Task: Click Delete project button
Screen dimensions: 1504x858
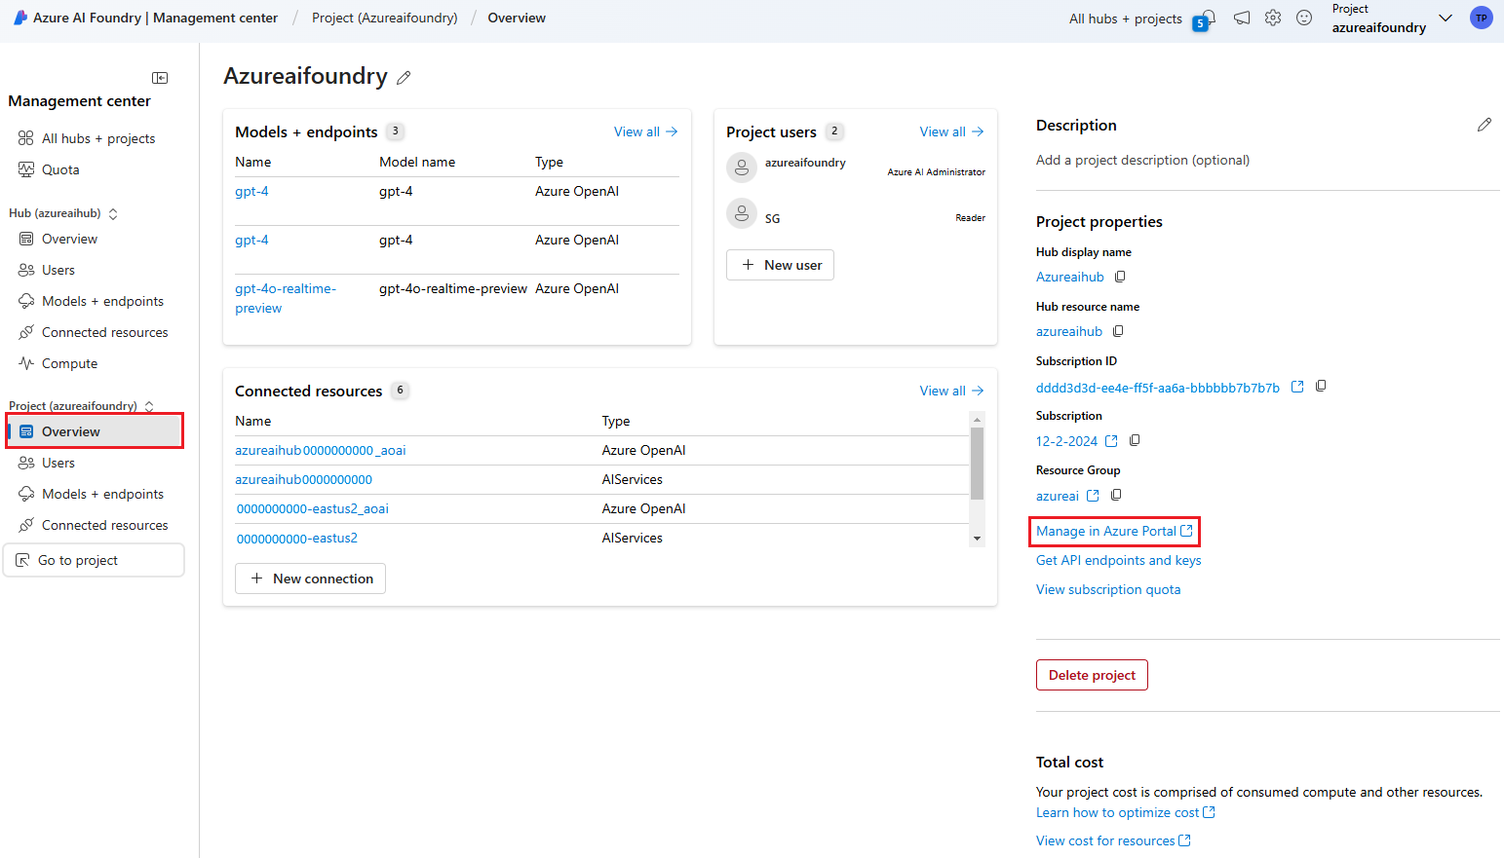Action: point(1092,675)
